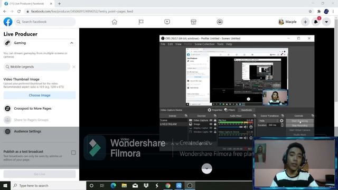This screenshot has height=190, width=338.
Task: Open OBS File menu
Action: (163, 44)
